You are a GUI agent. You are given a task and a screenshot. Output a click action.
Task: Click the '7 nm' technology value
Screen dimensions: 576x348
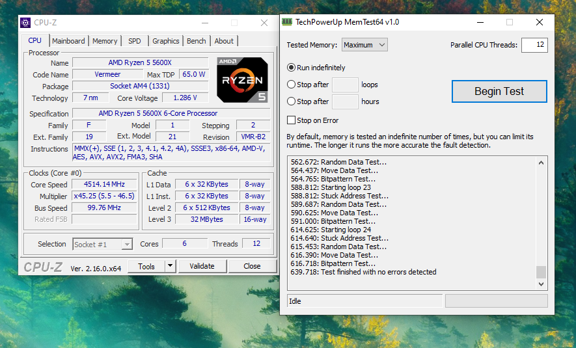90,98
